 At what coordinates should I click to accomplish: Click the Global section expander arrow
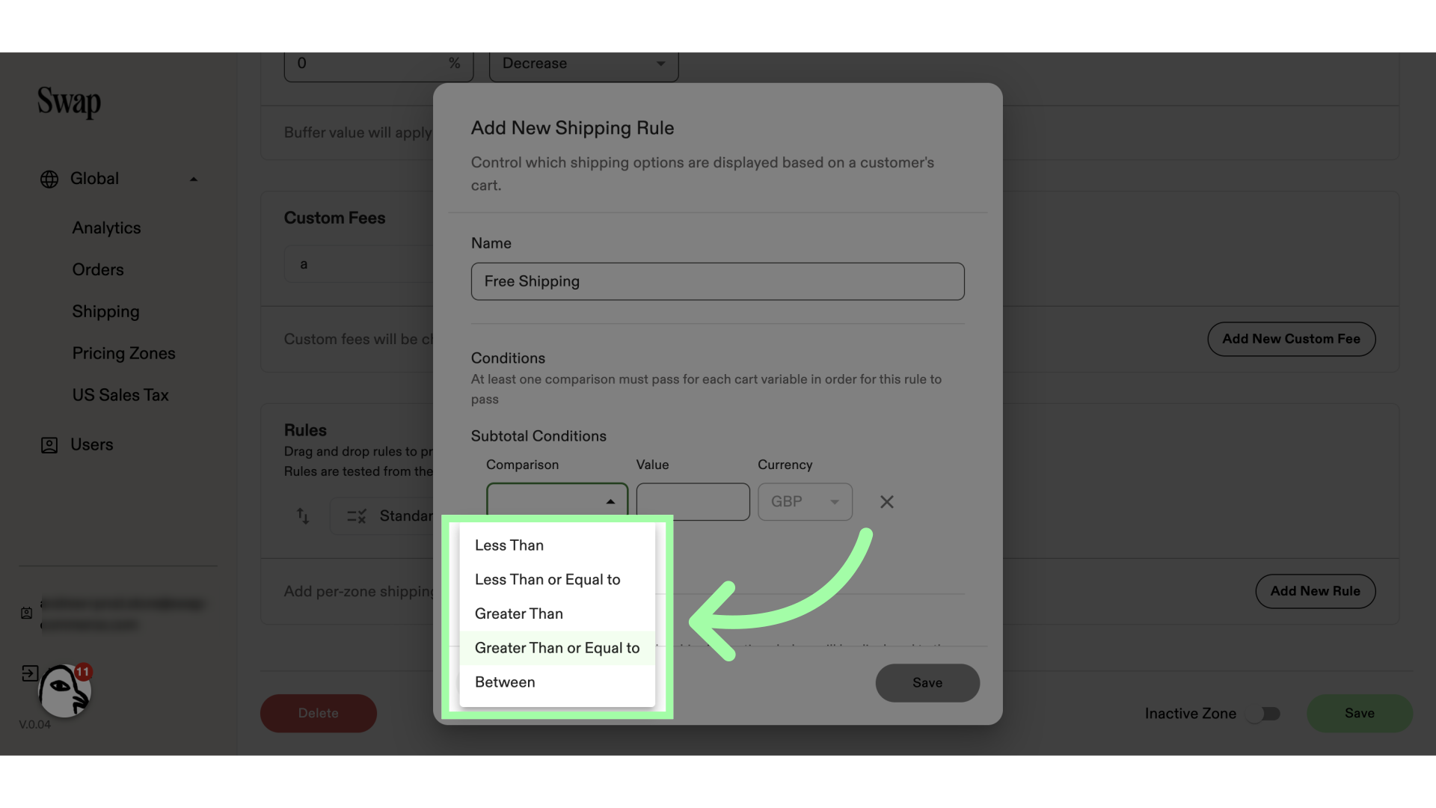click(x=193, y=180)
